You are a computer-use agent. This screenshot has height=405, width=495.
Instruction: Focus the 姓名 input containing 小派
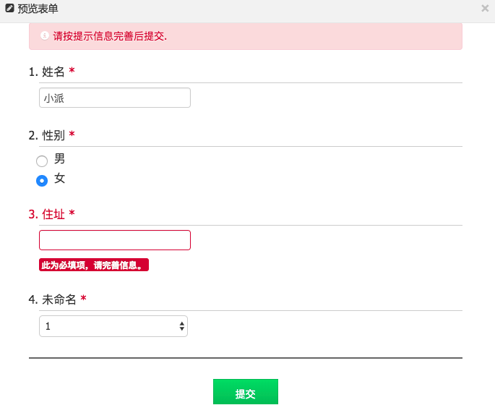tap(115, 98)
